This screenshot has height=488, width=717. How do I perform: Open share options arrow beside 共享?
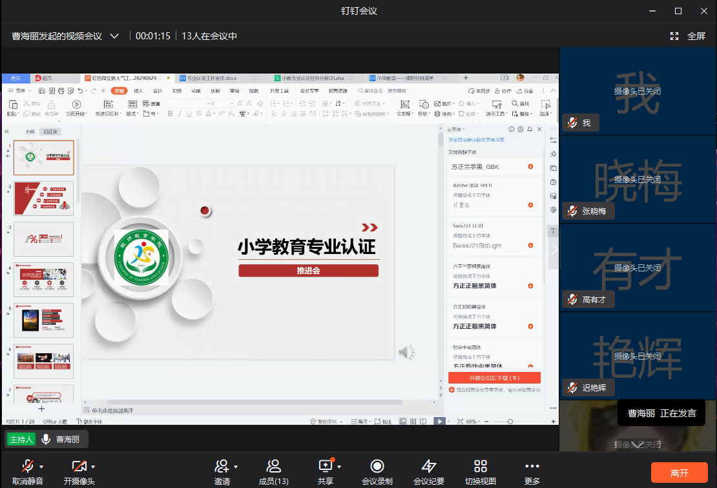(339, 466)
